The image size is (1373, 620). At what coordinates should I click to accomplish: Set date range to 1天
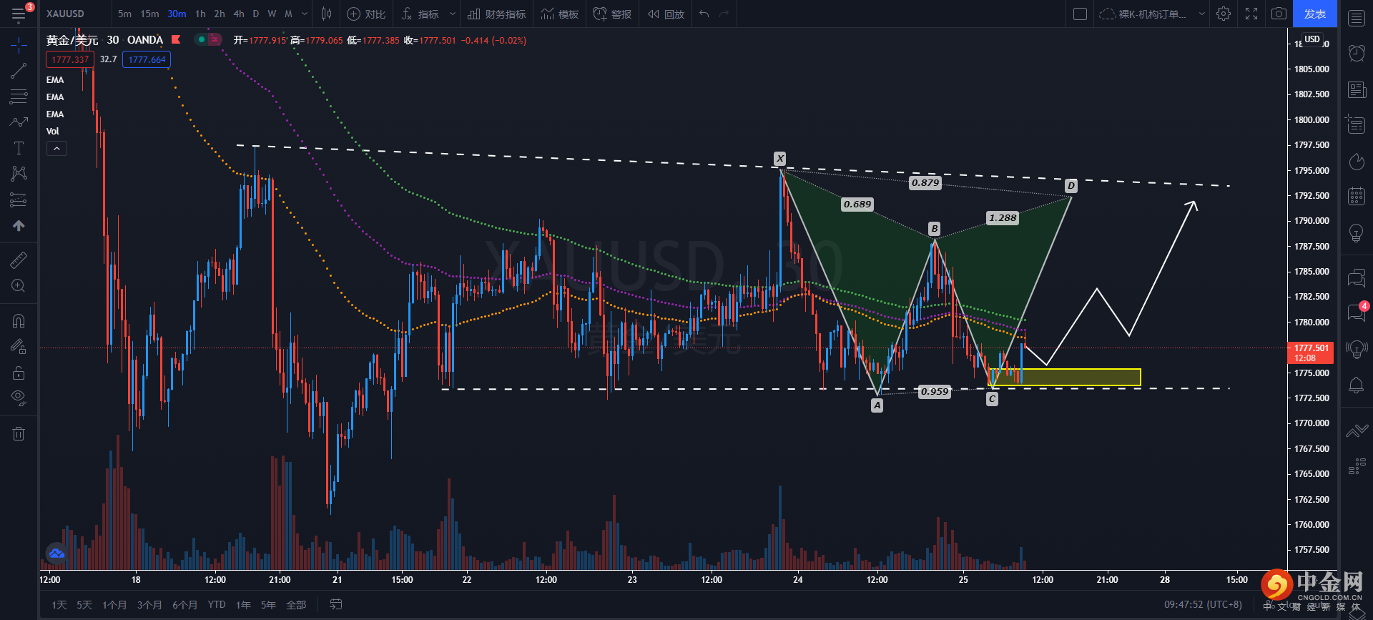coord(59,605)
